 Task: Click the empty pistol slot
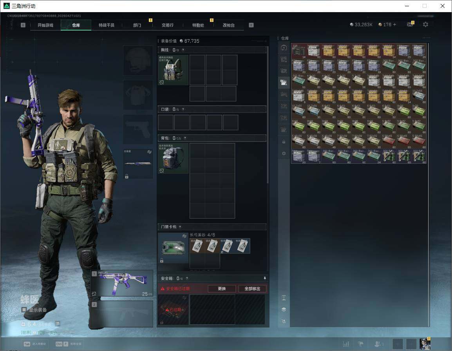click(138, 129)
